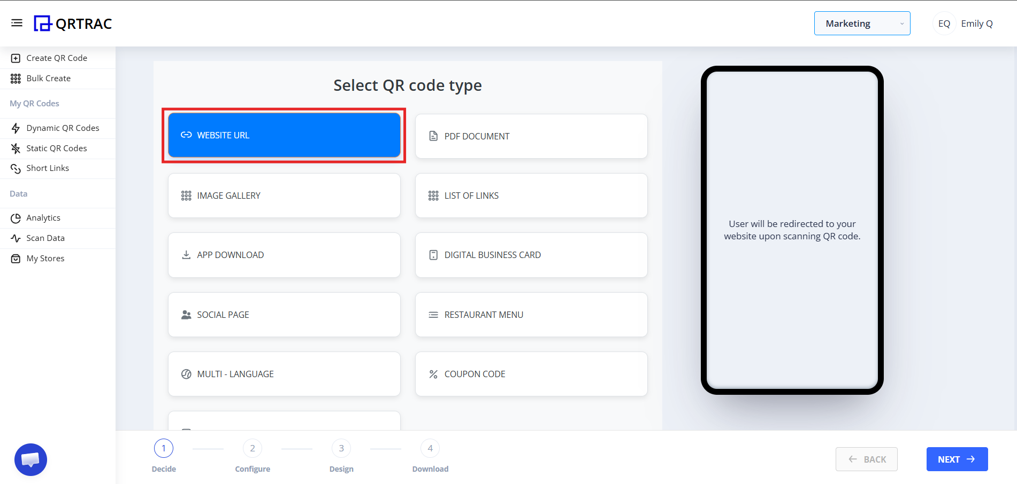Select the IMAGE GALLERY QR type
Viewport: 1017px width, 484px height.
pos(284,196)
